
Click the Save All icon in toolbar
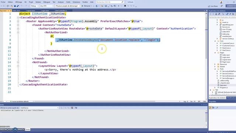pyautogui.click(x=18, y=6)
